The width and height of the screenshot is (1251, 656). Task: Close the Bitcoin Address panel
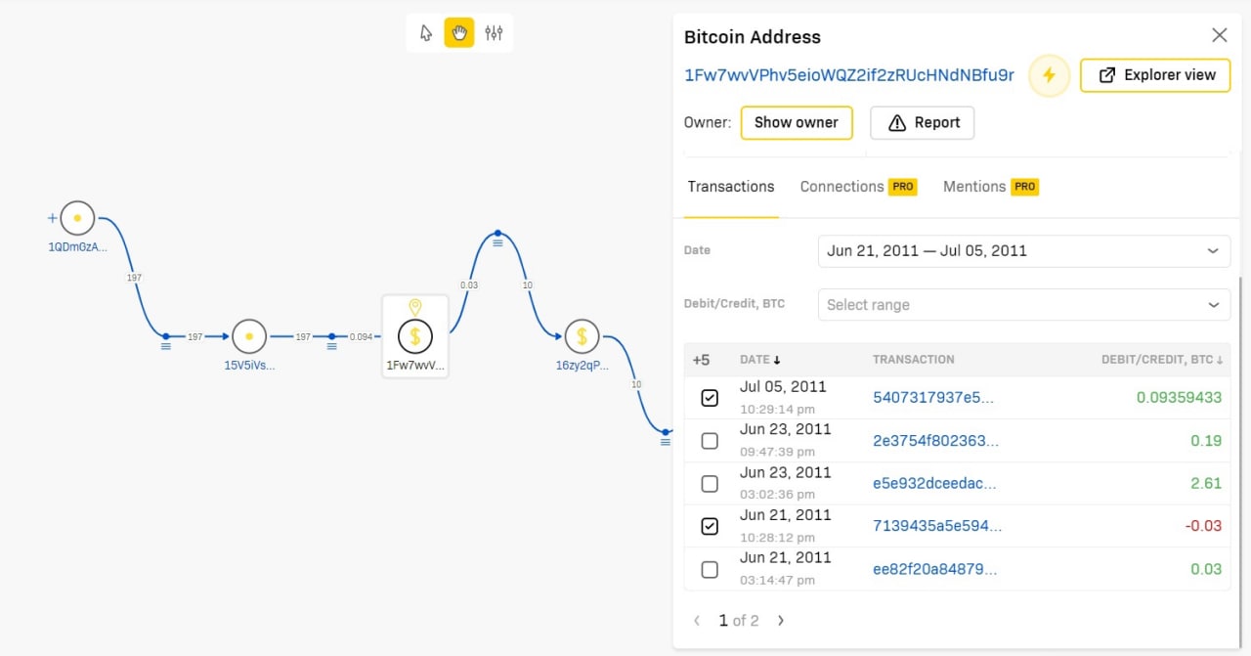tap(1219, 35)
